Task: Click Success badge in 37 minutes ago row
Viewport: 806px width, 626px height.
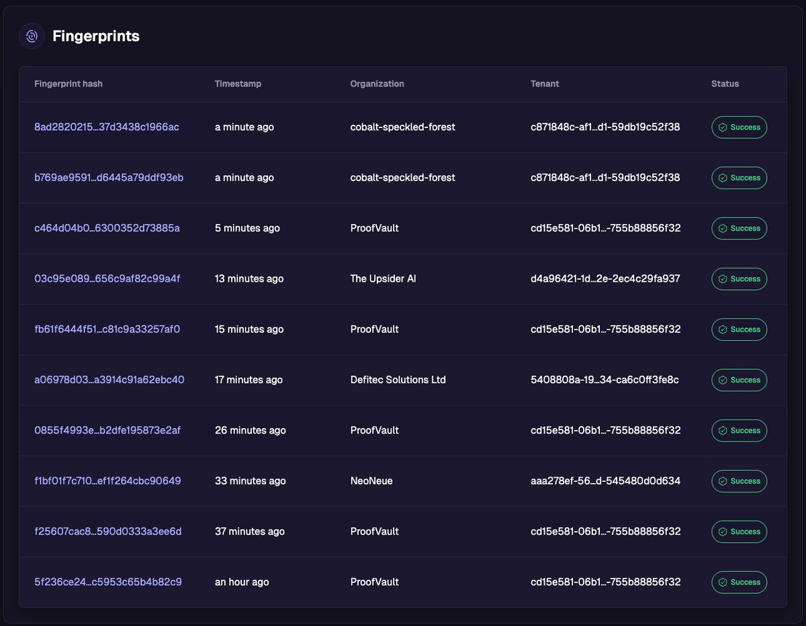Action: click(x=739, y=531)
